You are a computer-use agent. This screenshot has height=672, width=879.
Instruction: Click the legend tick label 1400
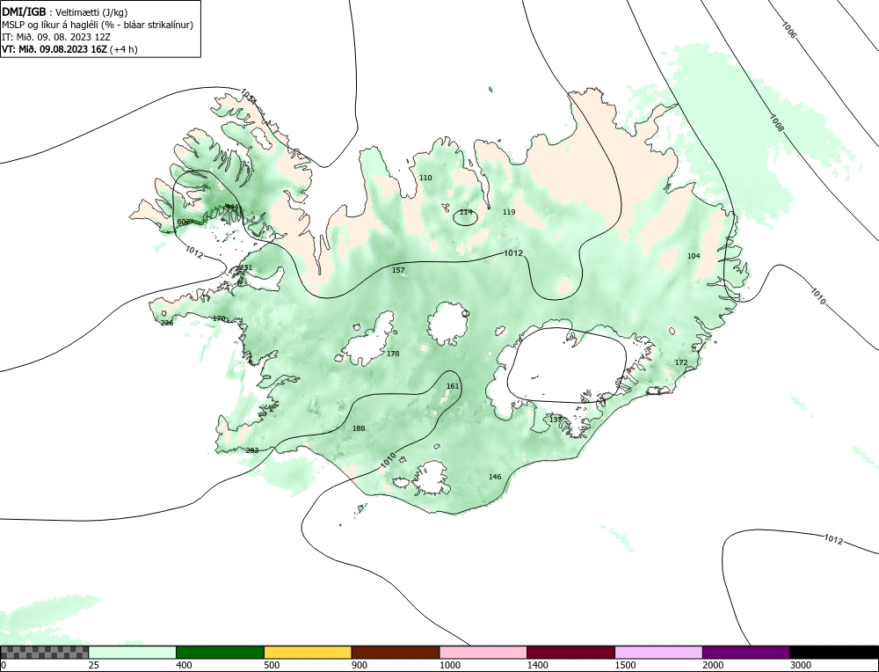click(537, 665)
